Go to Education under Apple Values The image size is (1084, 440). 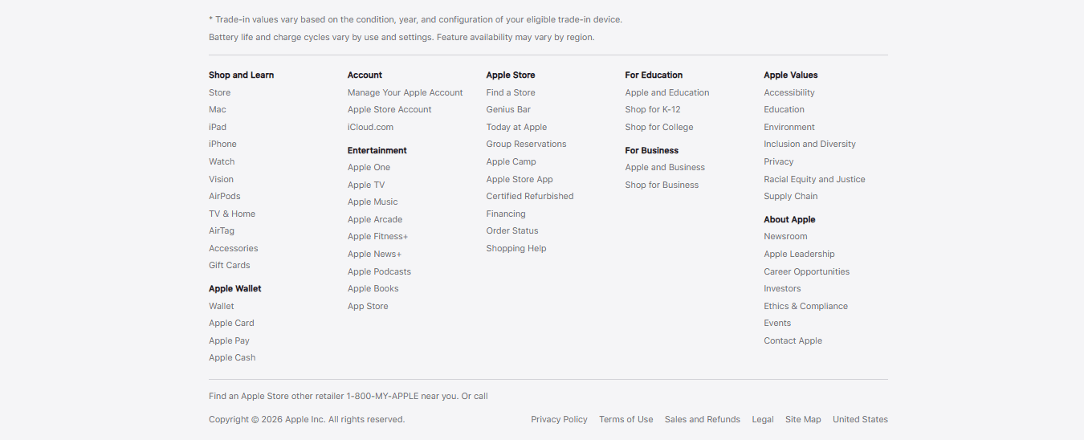click(x=784, y=109)
